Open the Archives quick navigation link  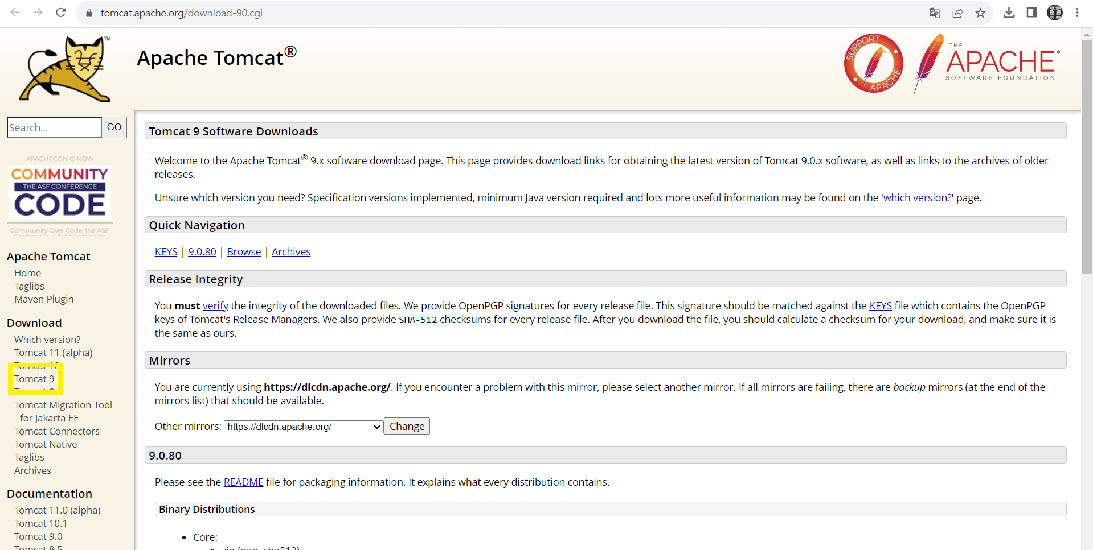tap(291, 251)
